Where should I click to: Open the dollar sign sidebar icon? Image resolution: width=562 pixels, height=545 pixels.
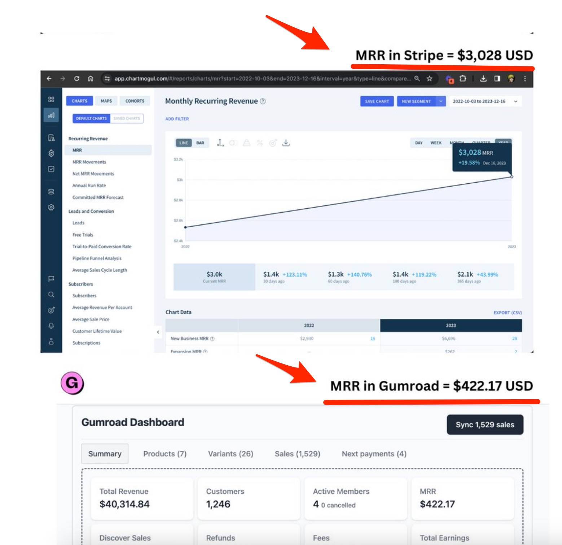[x=51, y=153]
